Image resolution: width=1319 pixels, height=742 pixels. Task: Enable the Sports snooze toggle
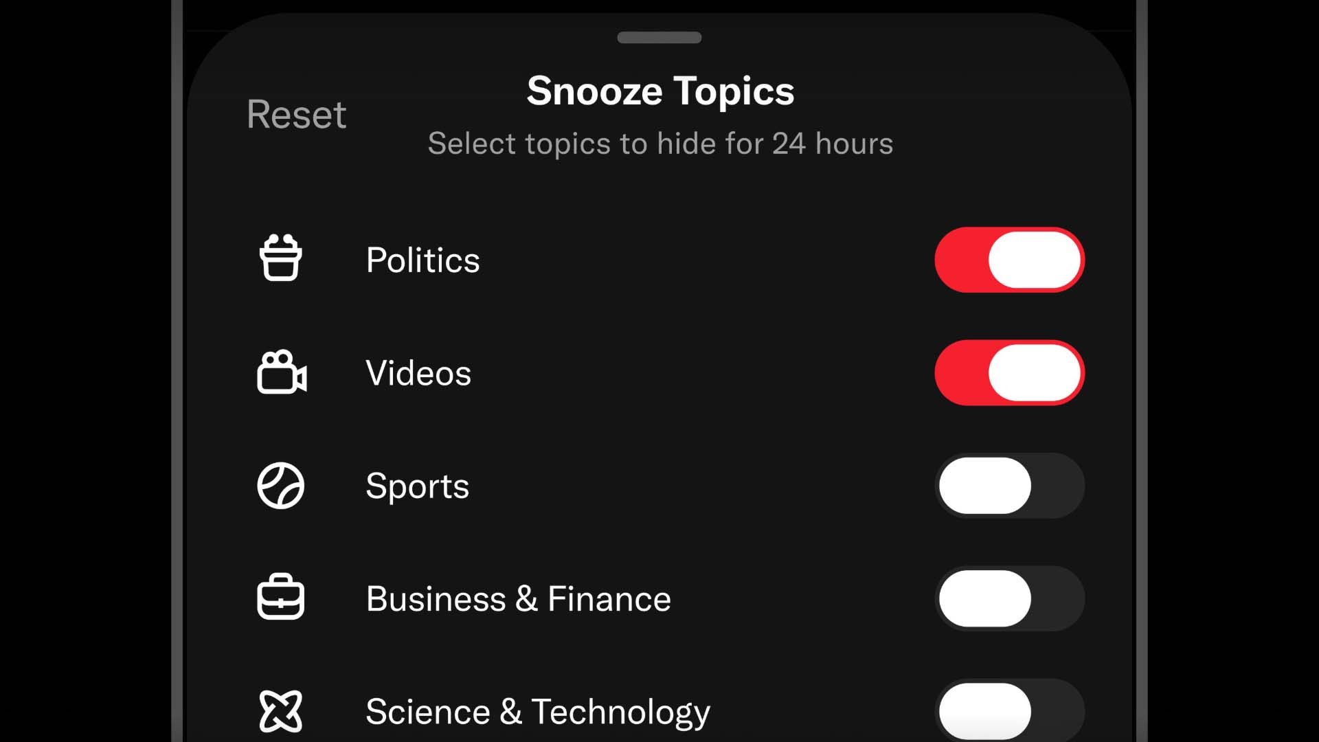coord(1009,486)
